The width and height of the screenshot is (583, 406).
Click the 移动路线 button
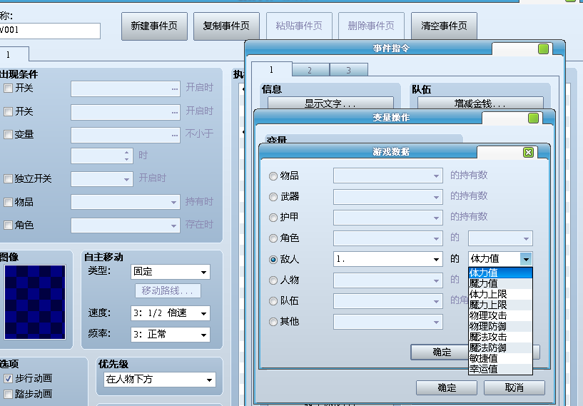(168, 290)
